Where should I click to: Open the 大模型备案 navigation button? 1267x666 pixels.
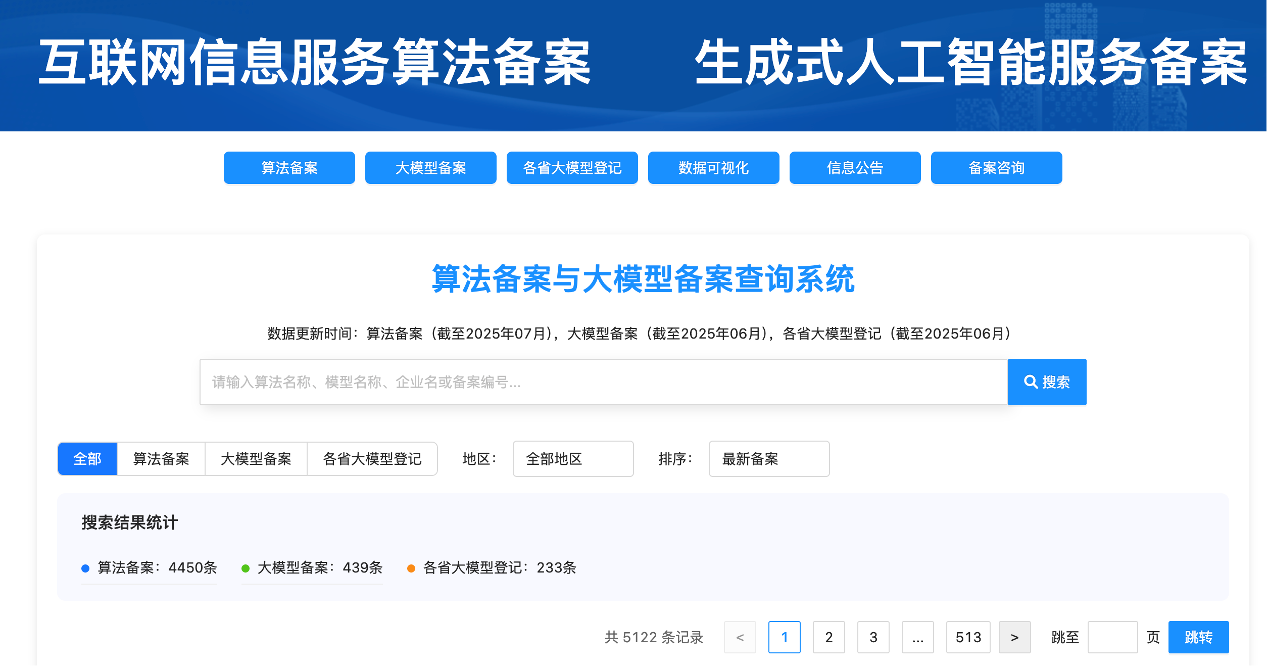point(430,168)
